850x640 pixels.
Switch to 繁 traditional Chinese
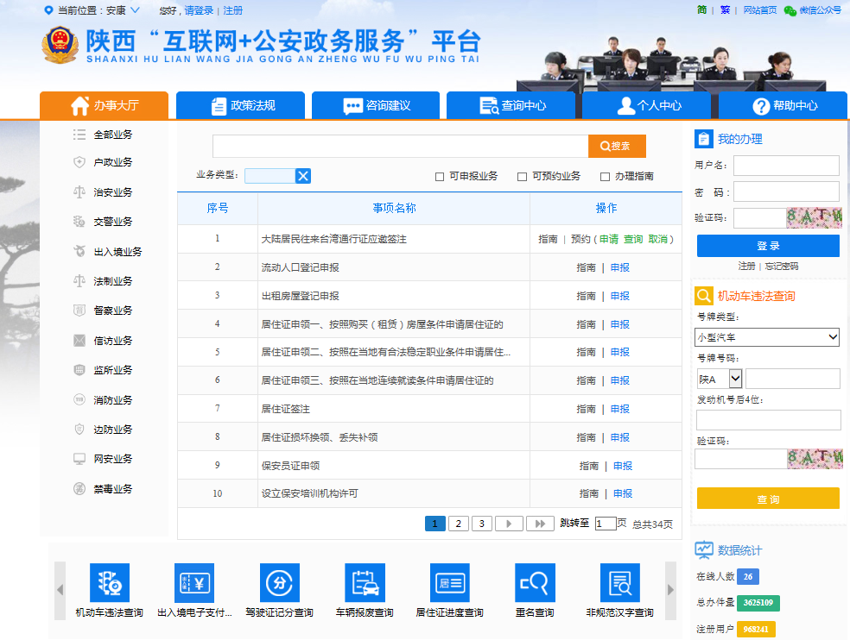click(x=725, y=9)
